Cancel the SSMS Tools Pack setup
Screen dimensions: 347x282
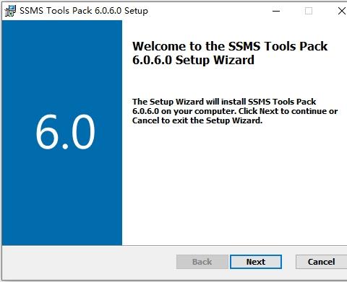tap(321, 262)
